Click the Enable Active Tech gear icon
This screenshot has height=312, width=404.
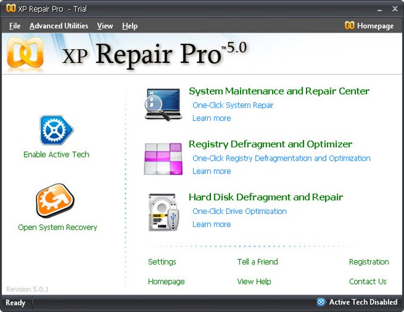coord(56,130)
